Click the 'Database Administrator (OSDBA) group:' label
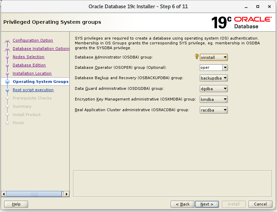 pyautogui.click(x=114, y=57)
